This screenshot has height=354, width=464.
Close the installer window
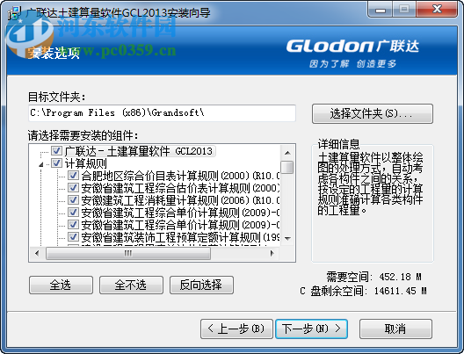437,10
